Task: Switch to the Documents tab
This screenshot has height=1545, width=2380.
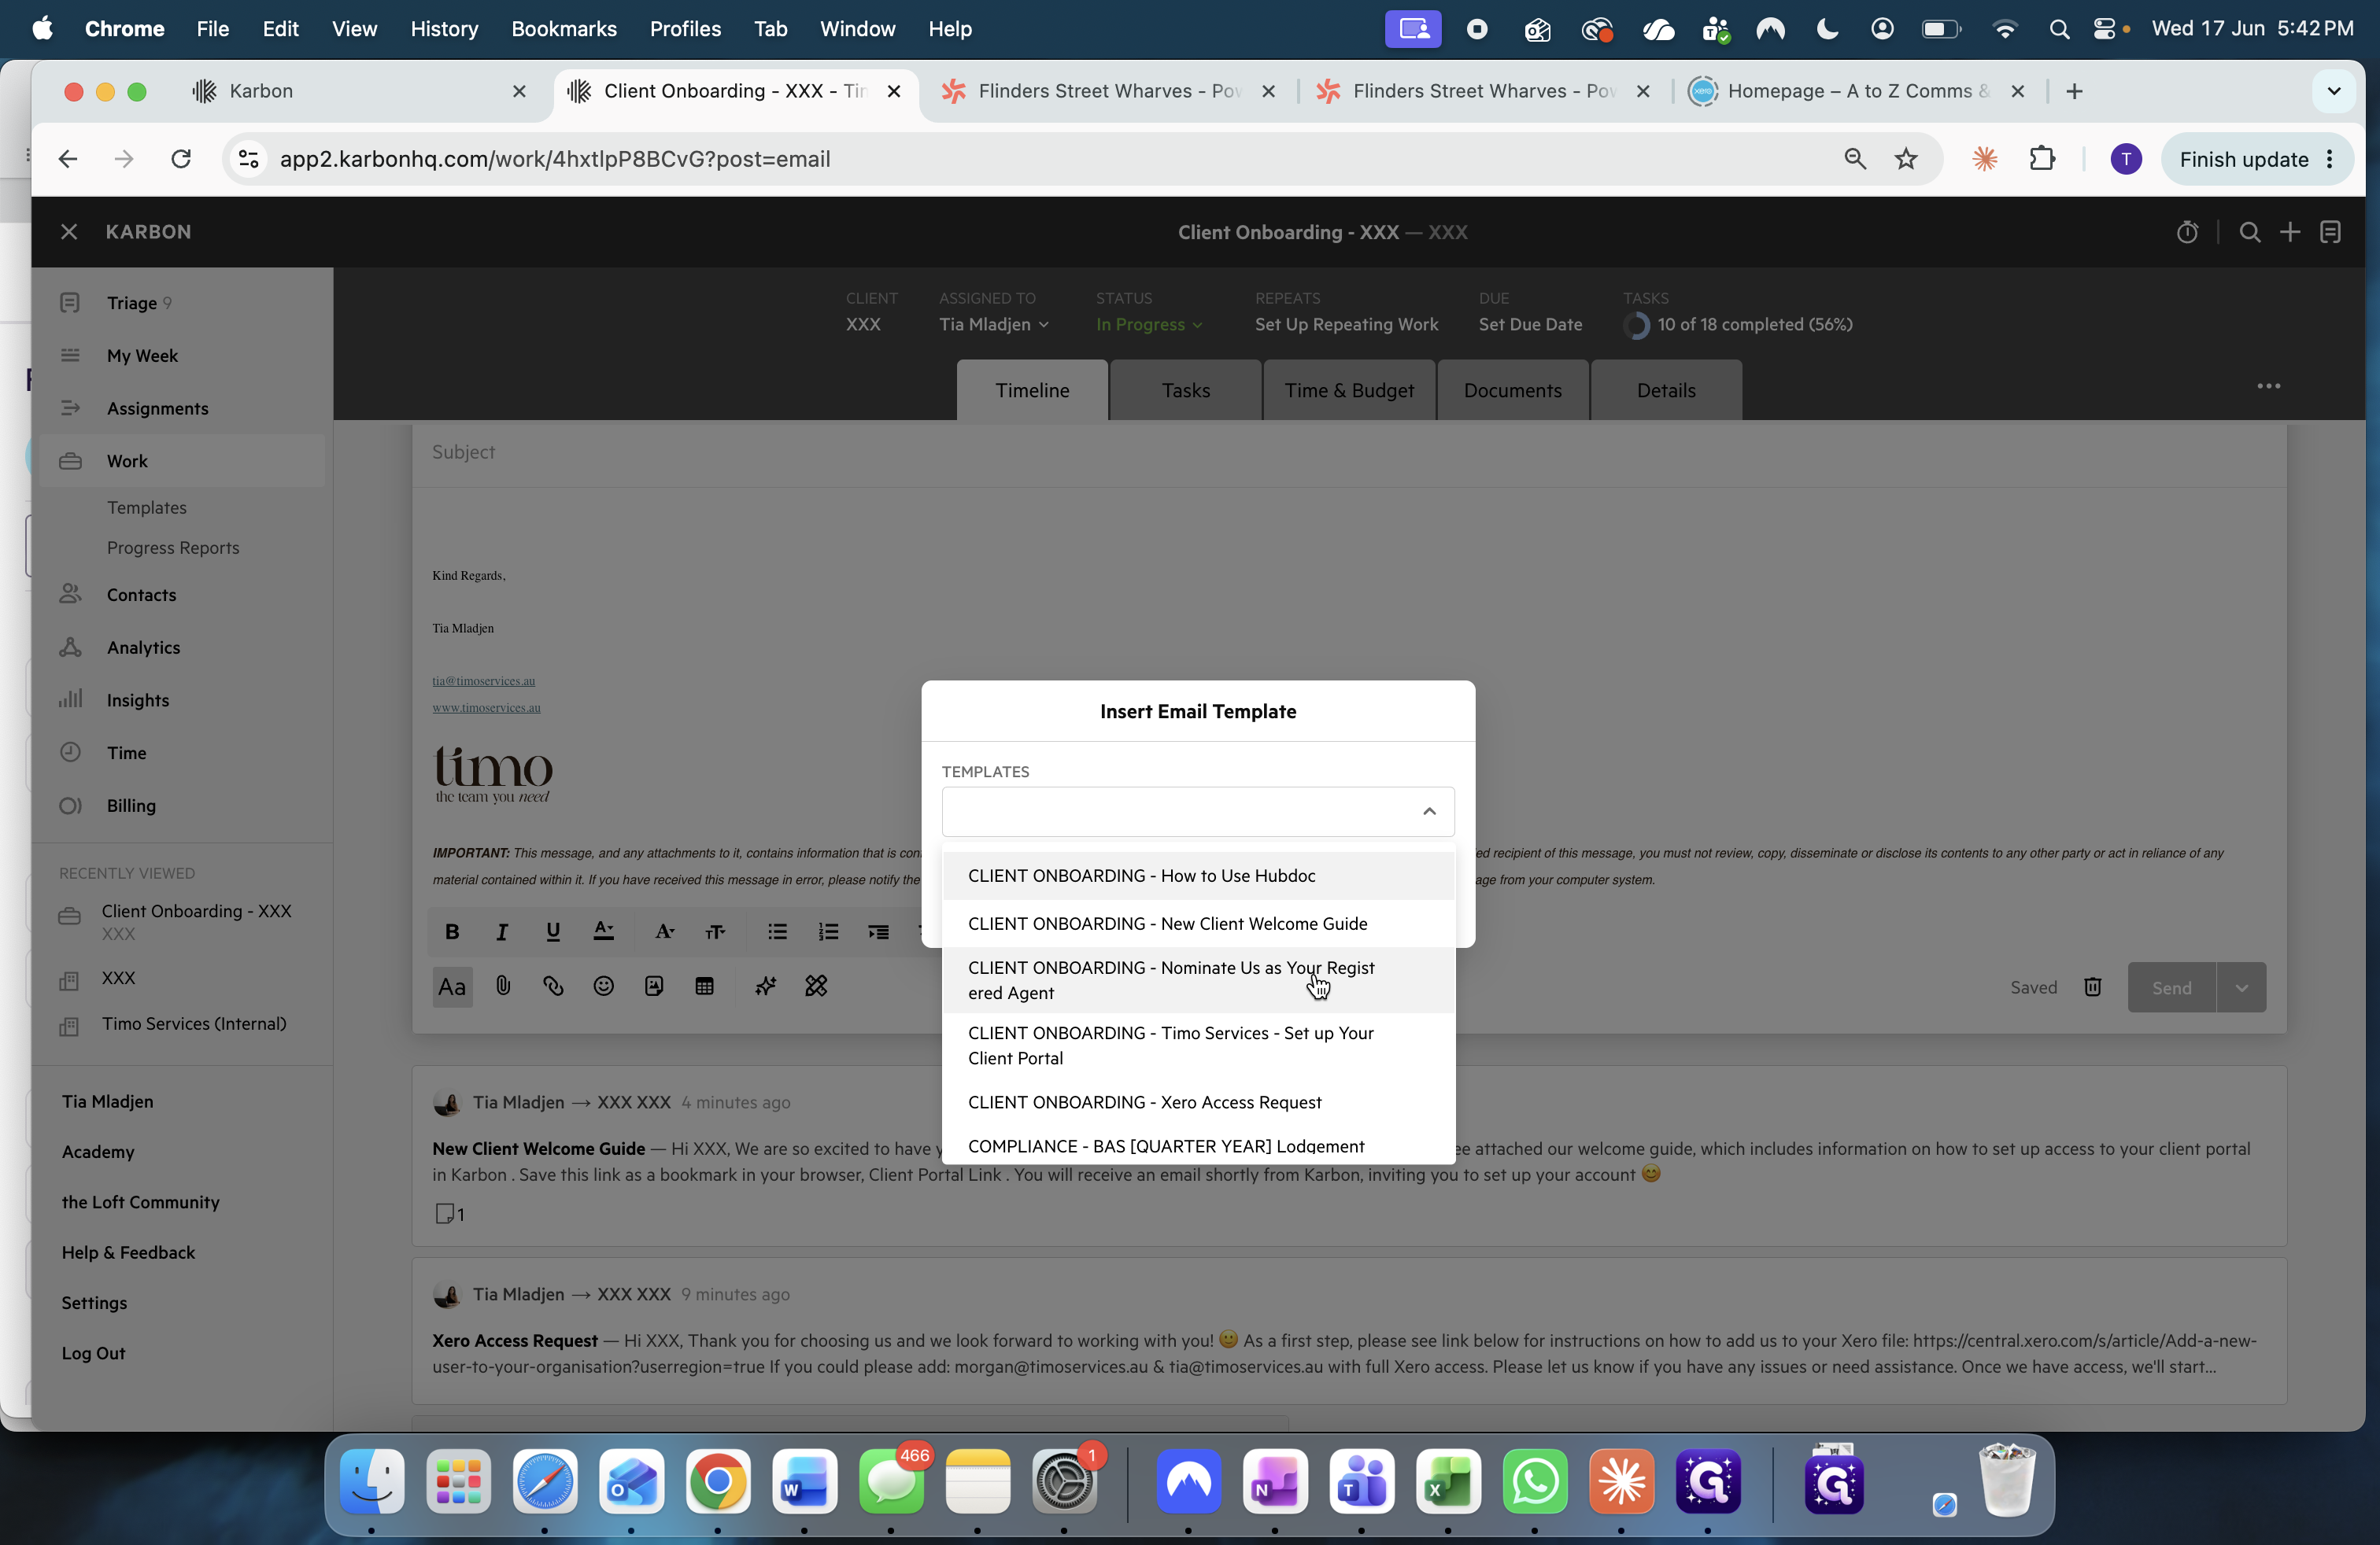Action: (x=1512, y=391)
